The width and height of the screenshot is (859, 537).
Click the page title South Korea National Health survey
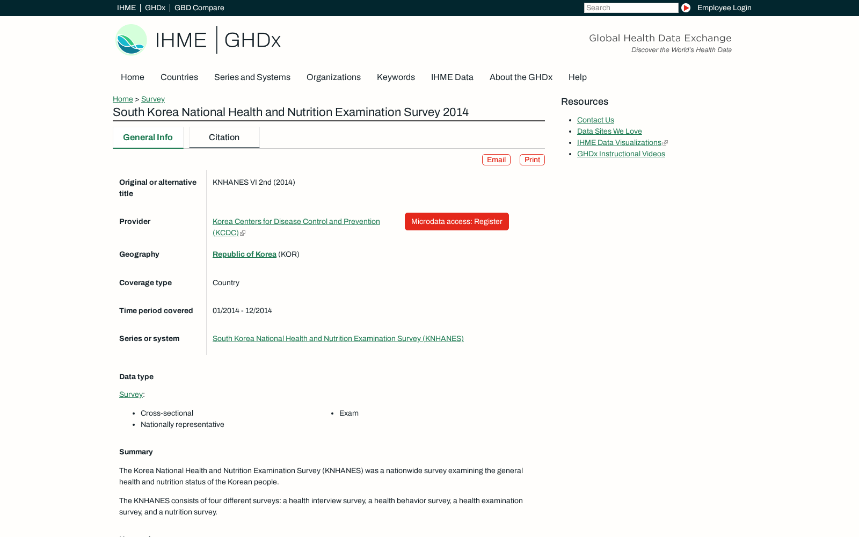point(290,112)
